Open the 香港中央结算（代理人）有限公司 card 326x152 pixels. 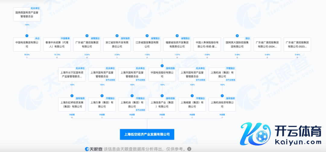click(57, 45)
